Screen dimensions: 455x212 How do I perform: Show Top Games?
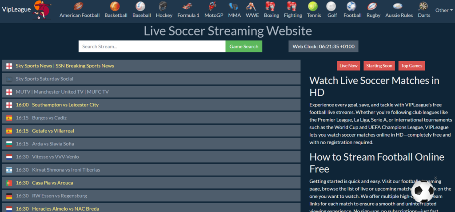pos(411,66)
